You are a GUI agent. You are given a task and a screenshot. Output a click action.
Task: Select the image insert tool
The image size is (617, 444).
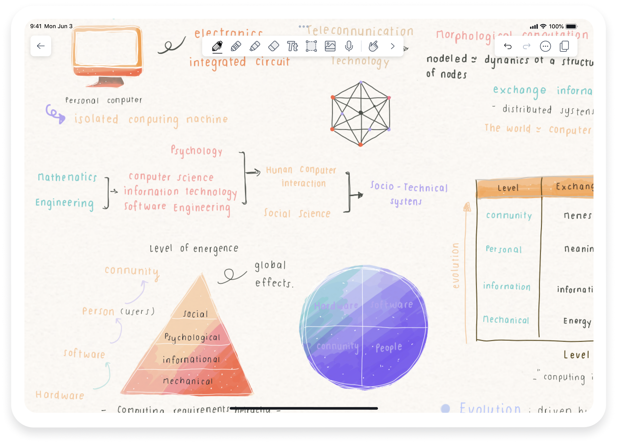[x=329, y=47]
